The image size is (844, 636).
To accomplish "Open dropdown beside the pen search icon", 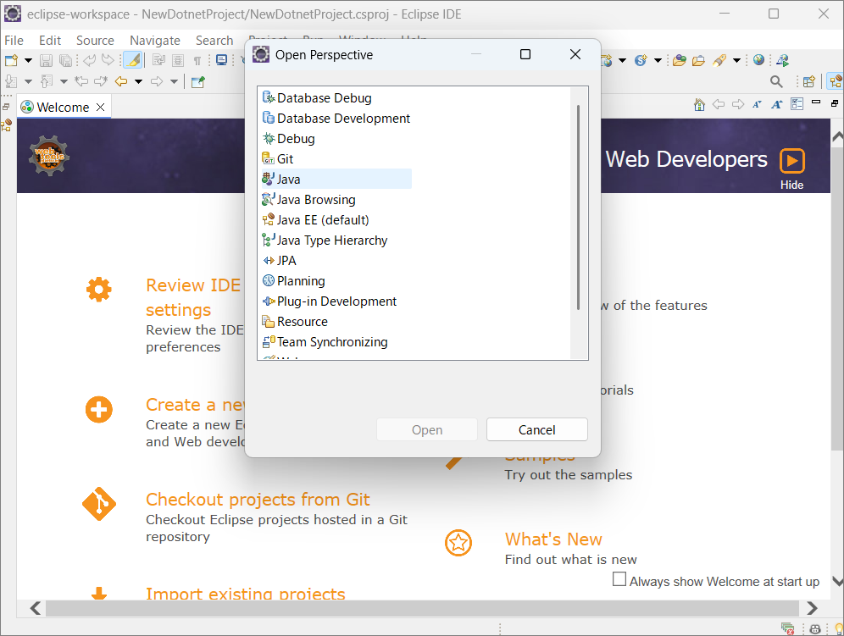I will (x=737, y=60).
